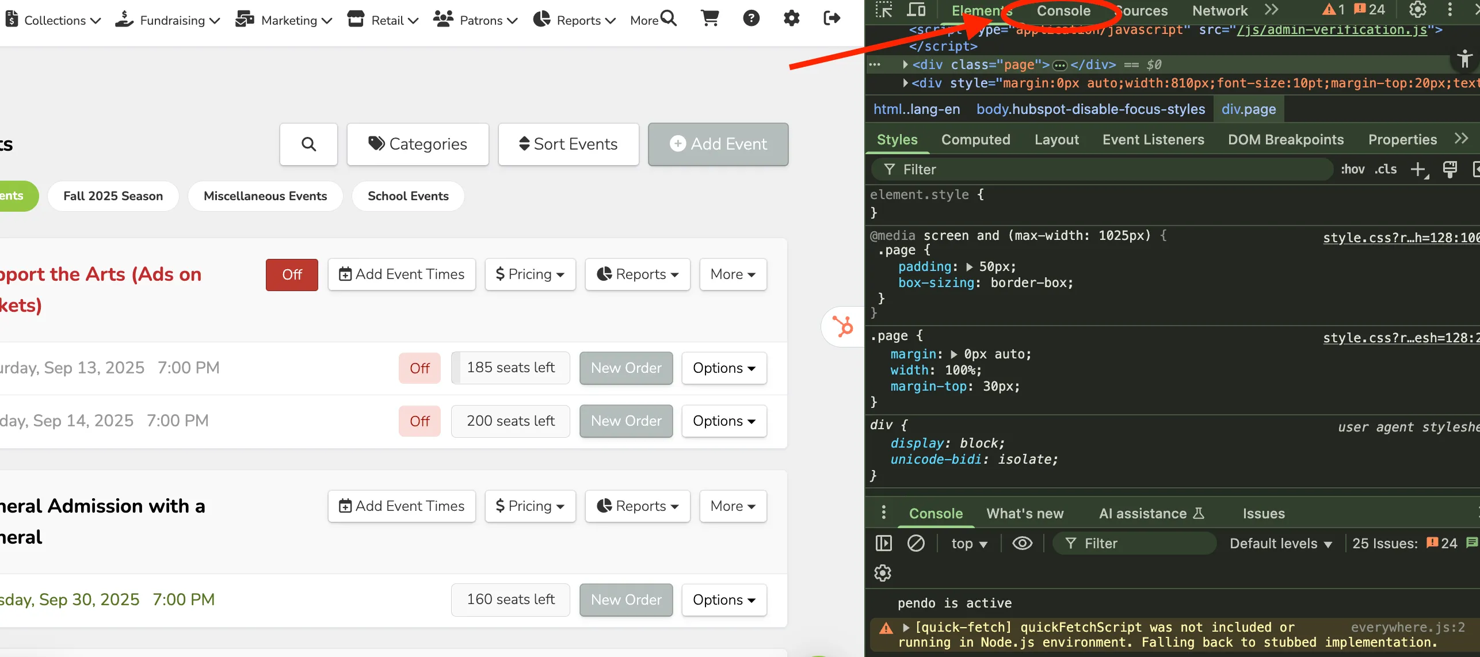Toggle Off status for Sep 14 event time

[419, 421]
